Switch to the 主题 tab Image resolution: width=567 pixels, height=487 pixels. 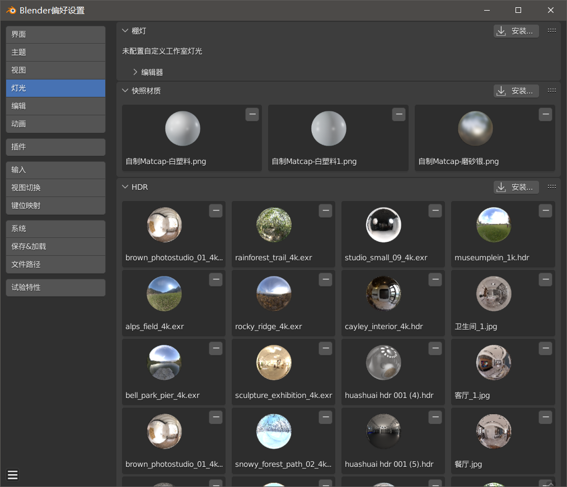click(x=55, y=53)
